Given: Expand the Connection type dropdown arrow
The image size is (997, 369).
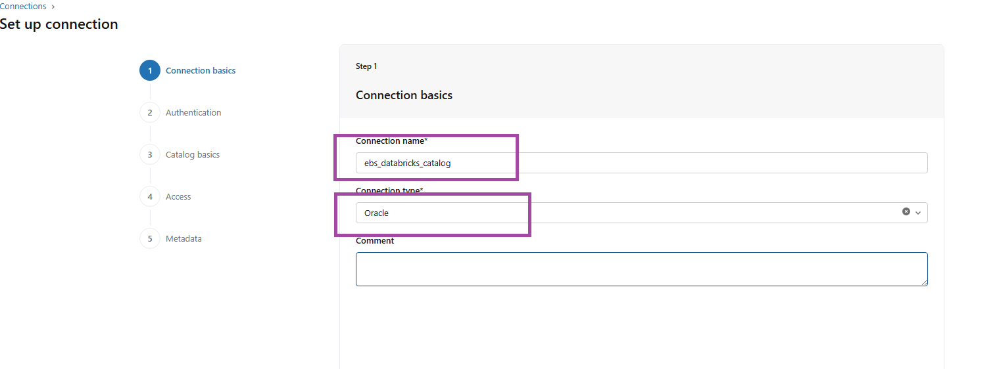Looking at the screenshot, I should [918, 213].
